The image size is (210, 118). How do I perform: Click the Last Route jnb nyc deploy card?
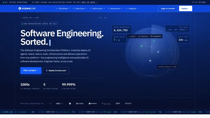click(177, 28)
